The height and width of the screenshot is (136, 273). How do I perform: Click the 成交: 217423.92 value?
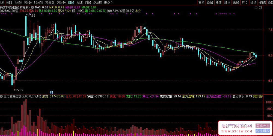tap(54, 96)
